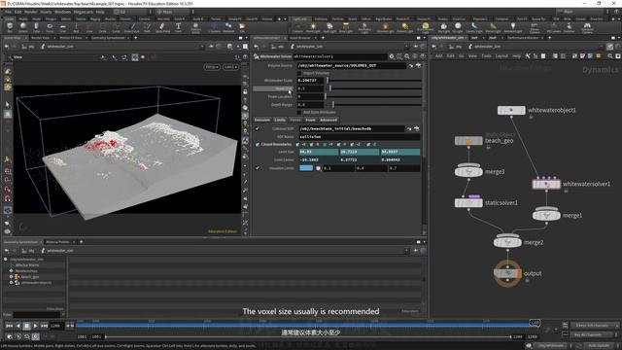
Task: Open the File menu
Action: point(8,12)
